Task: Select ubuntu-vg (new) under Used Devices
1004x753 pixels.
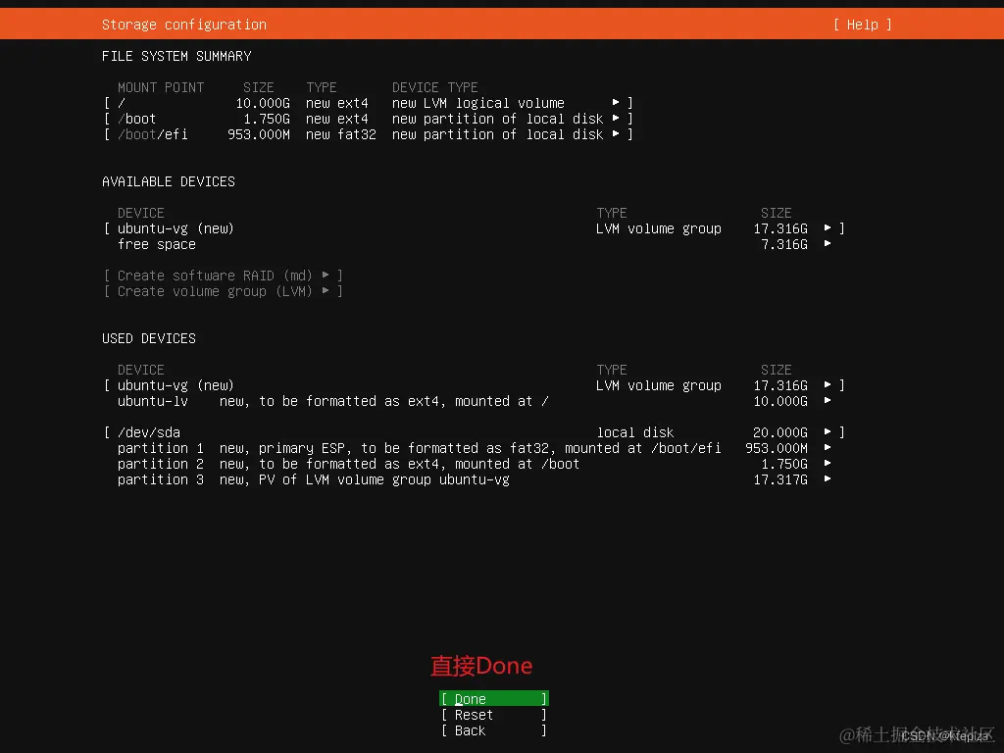Action: pyautogui.click(x=176, y=385)
